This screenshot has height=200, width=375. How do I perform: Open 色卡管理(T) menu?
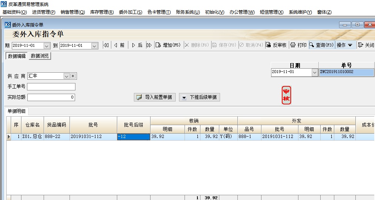pyautogui.click(x=159, y=12)
